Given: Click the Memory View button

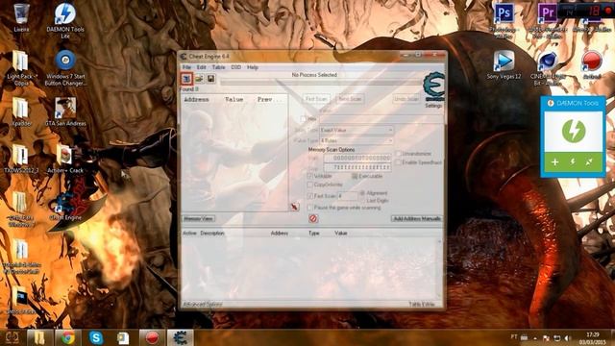Looking at the screenshot, I should click(x=199, y=218).
